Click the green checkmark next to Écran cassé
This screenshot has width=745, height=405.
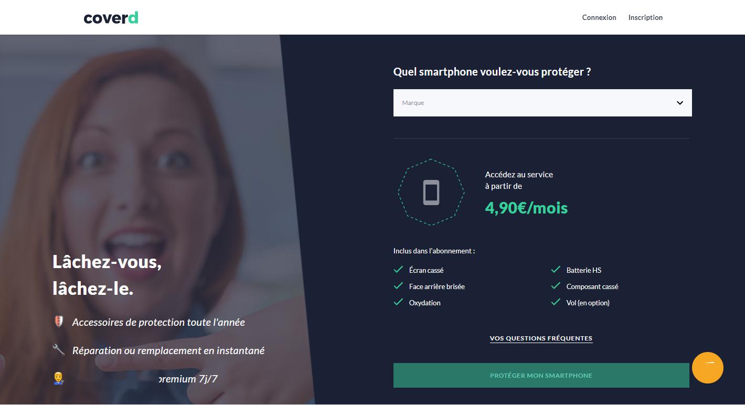[398, 270]
